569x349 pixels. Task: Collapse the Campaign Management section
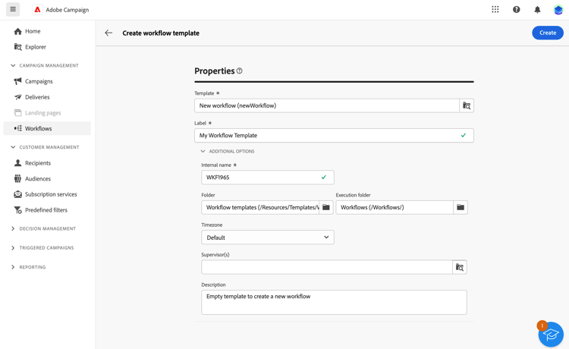[13, 66]
